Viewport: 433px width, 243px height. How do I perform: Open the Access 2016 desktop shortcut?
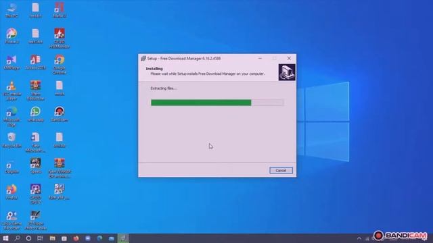point(36,62)
